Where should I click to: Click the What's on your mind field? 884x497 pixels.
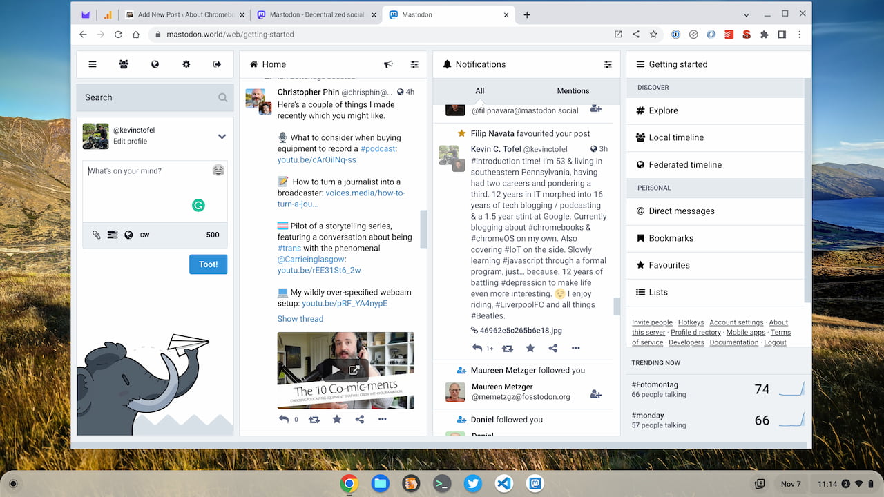[x=155, y=191]
